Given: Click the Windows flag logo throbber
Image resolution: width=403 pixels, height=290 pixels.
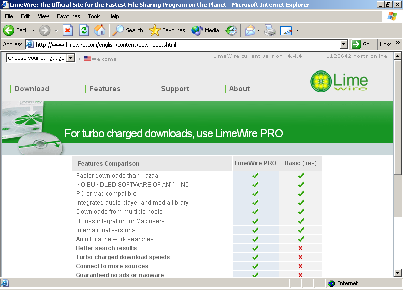Looking at the screenshot, I should coord(392,16).
